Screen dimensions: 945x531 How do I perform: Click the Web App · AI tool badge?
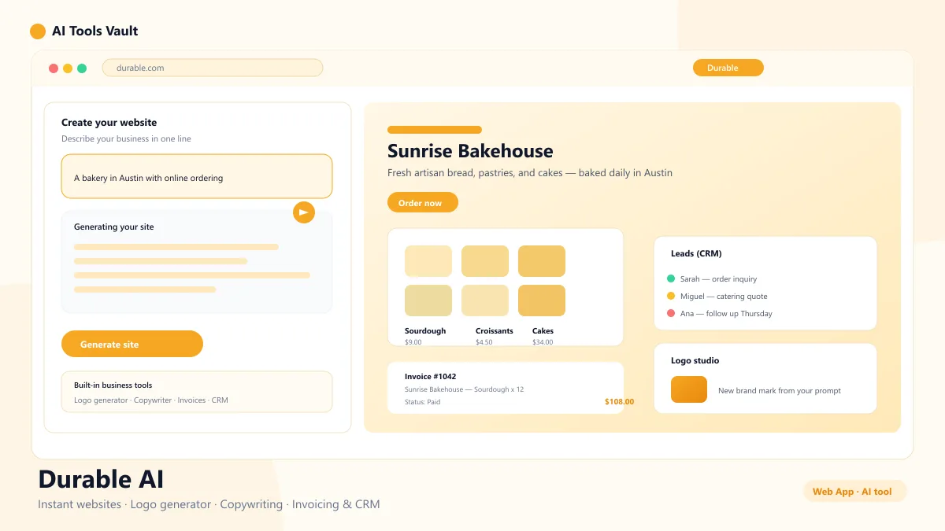(854, 492)
